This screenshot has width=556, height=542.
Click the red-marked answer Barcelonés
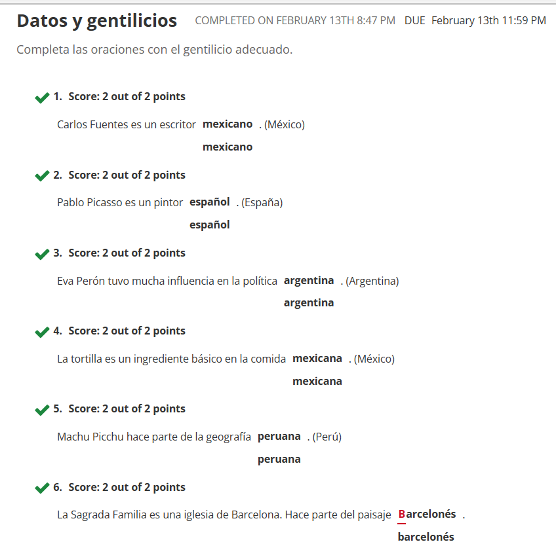[x=427, y=514]
